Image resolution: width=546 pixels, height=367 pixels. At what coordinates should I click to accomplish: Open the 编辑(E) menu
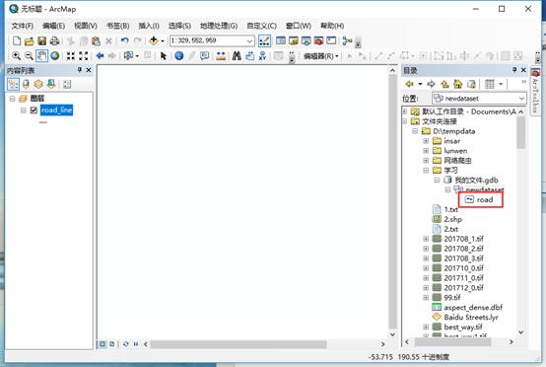point(53,26)
